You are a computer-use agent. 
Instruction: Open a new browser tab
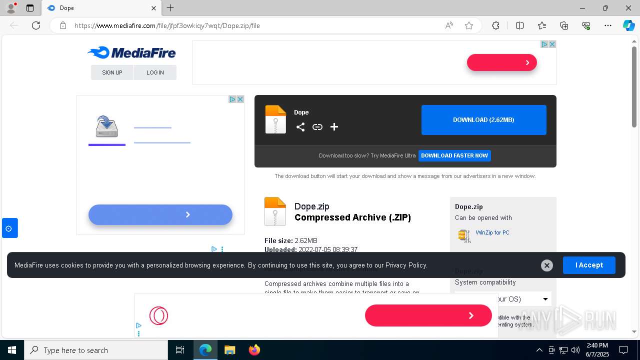pyautogui.click(x=170, y=8)
